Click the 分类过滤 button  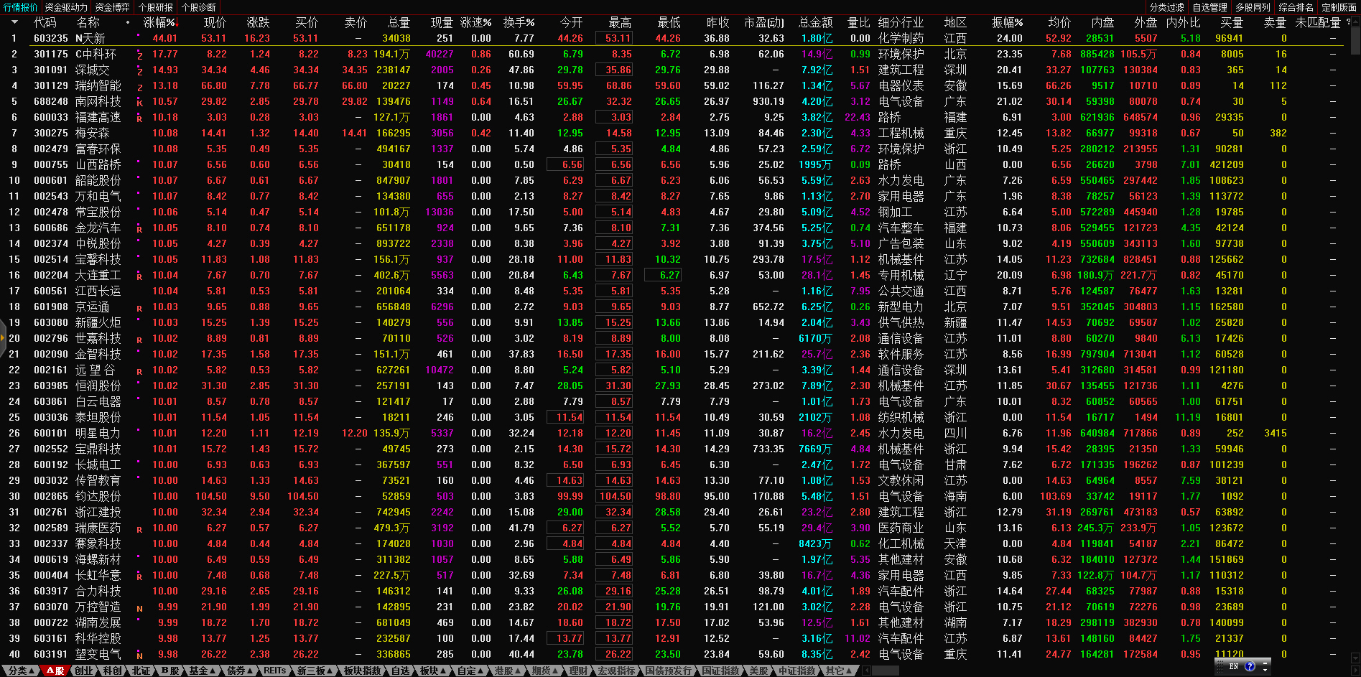(1166, 7)
